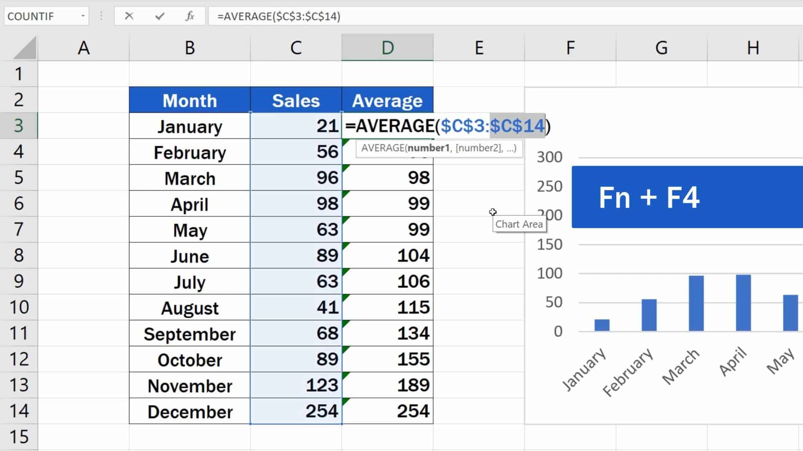Click the October cell
This screenshot has width=803, height=451.
(190, 360)
